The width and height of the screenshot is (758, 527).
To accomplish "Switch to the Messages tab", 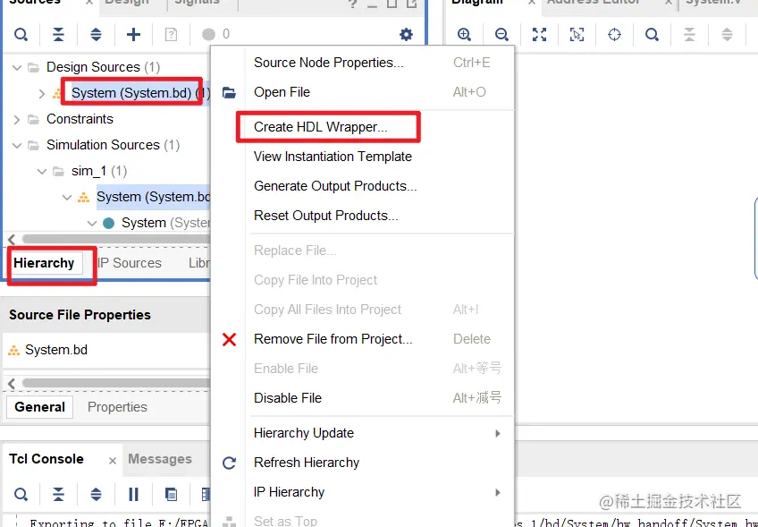I will pyautogui.click(x=159, y=459).
